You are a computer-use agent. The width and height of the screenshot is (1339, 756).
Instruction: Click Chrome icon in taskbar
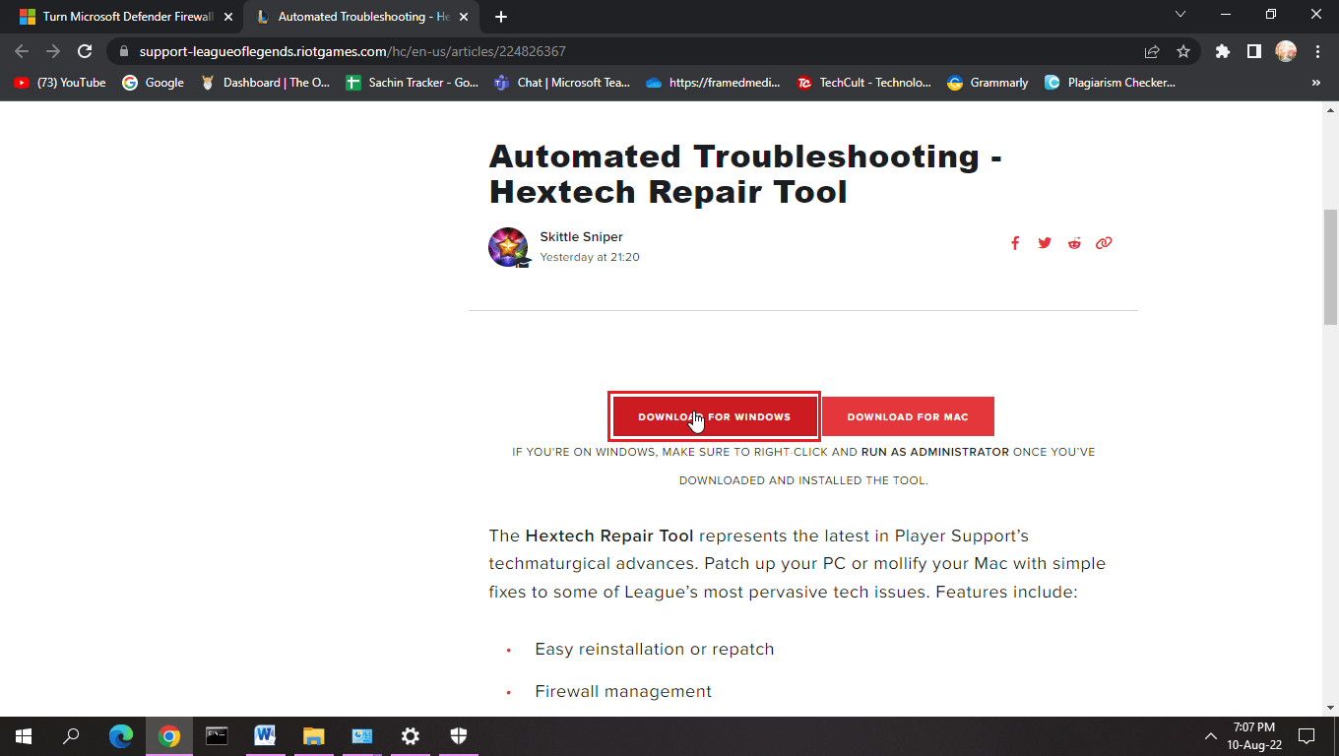(169, 735)
